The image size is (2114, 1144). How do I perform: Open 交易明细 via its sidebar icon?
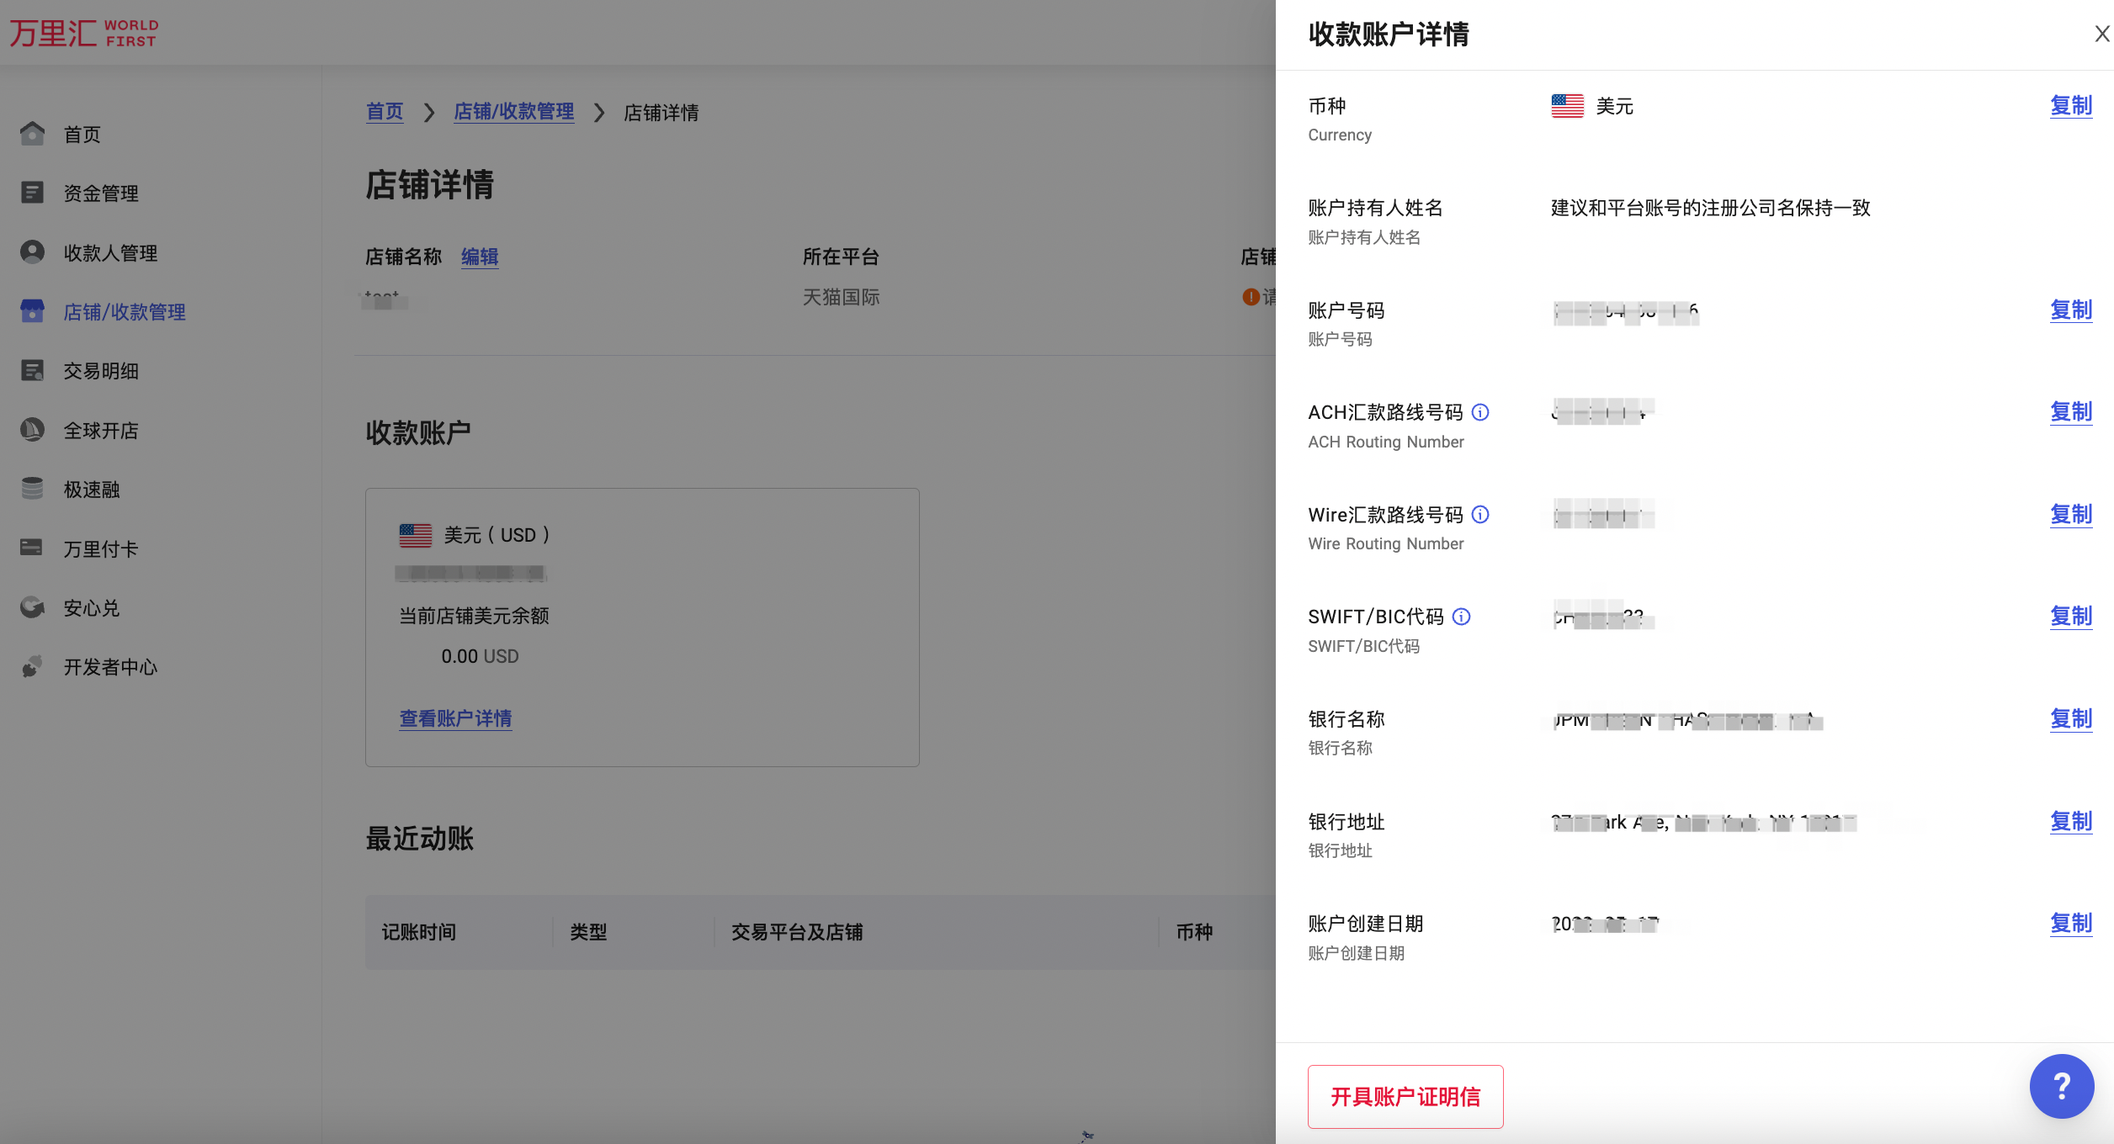(32, 371)
